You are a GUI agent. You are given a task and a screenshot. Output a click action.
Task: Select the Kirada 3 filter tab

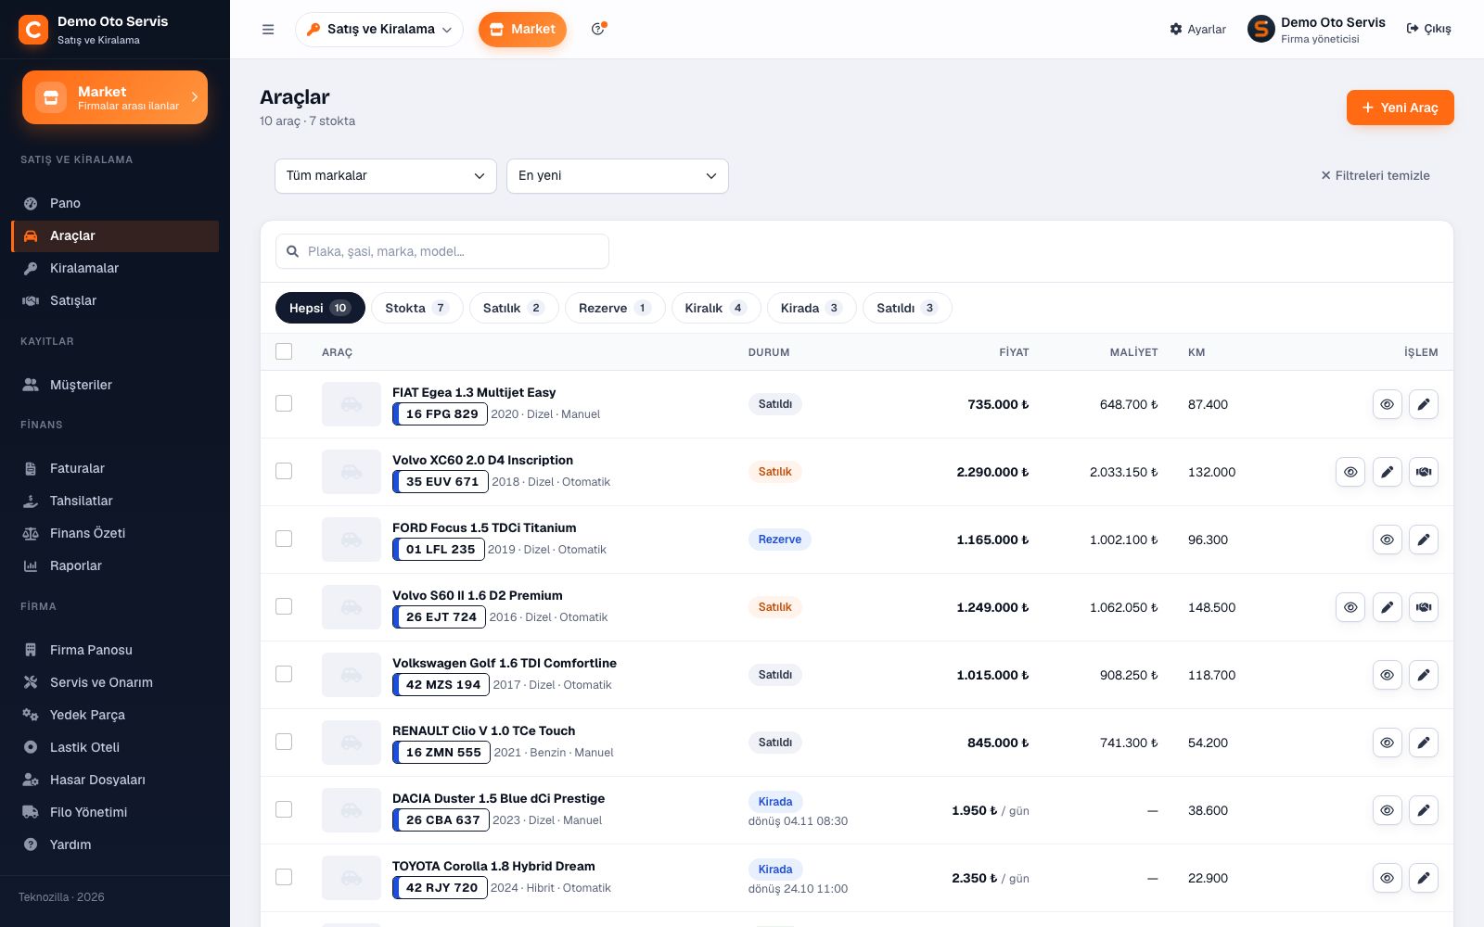pos(812,308)
